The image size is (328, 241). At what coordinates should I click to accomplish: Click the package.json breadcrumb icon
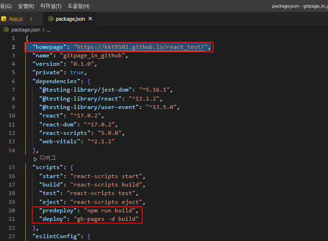6,30
